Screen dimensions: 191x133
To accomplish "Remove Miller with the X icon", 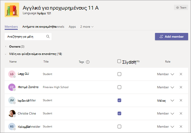I will pos(181,100).
